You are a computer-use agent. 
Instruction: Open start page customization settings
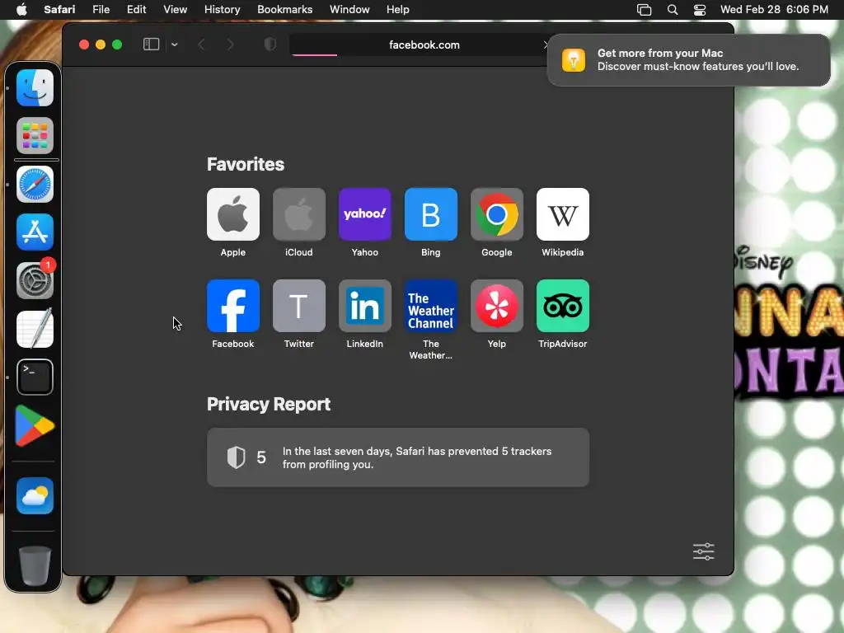point(703,551)
